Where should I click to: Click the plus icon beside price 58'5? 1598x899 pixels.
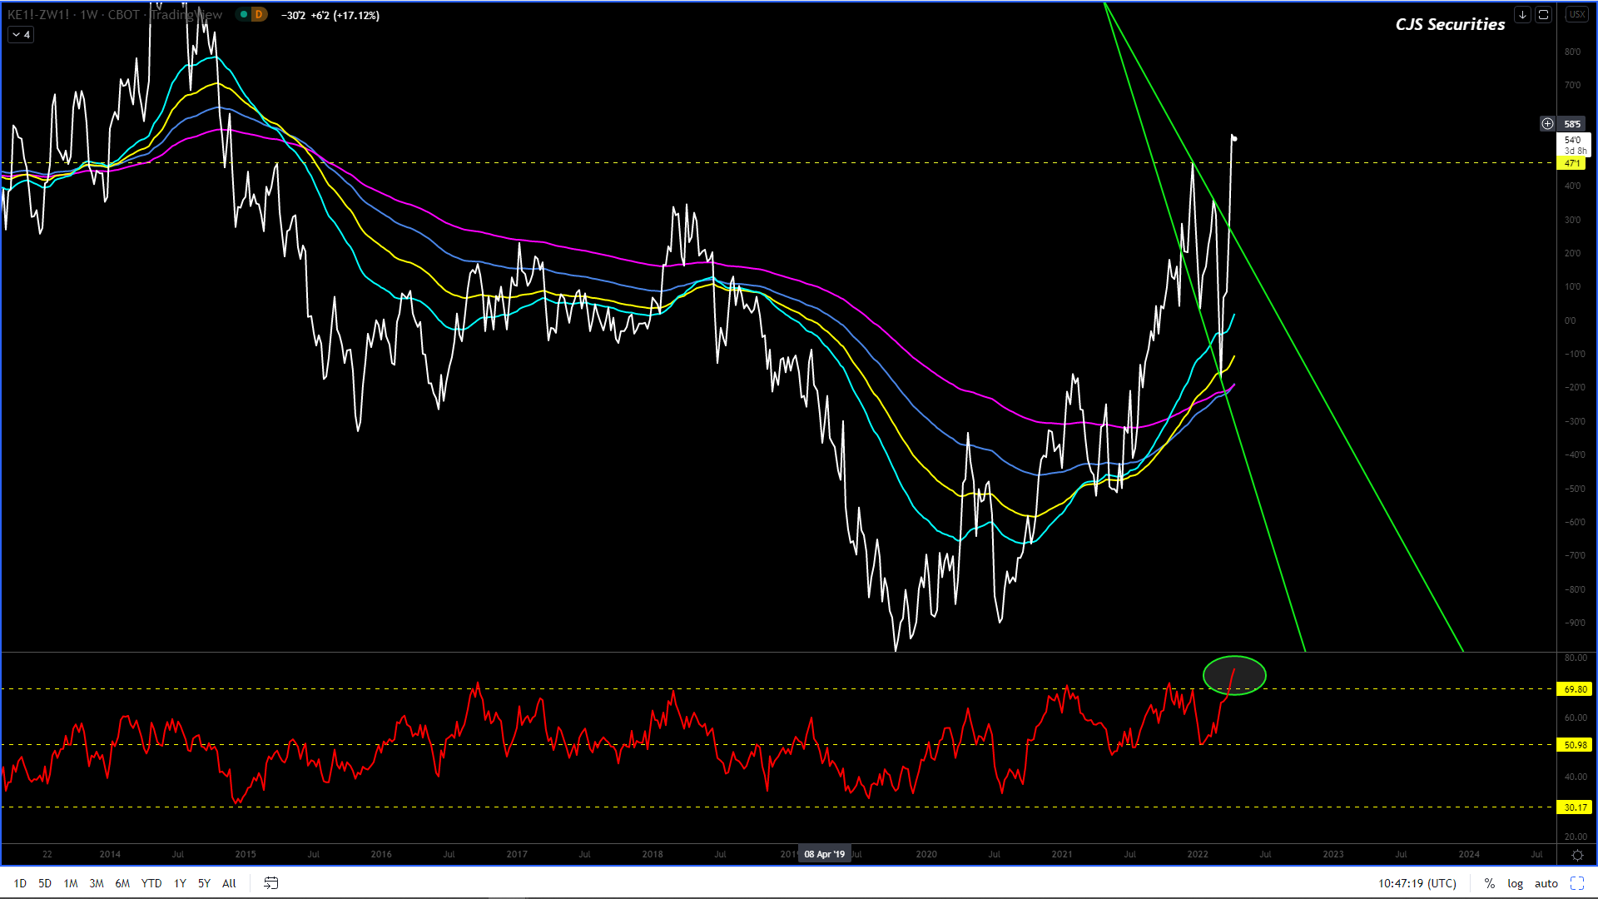click(1547, 124)
